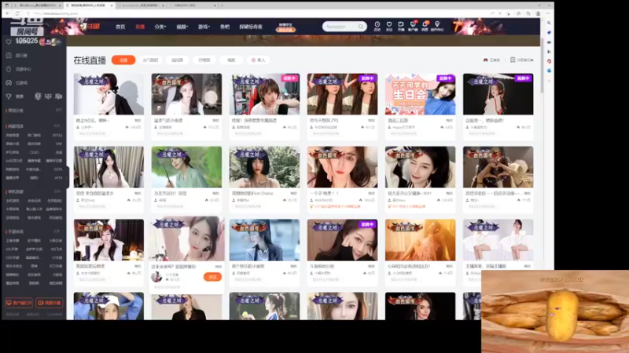Click the trophy events icon in left sidebar

(9, 96)
